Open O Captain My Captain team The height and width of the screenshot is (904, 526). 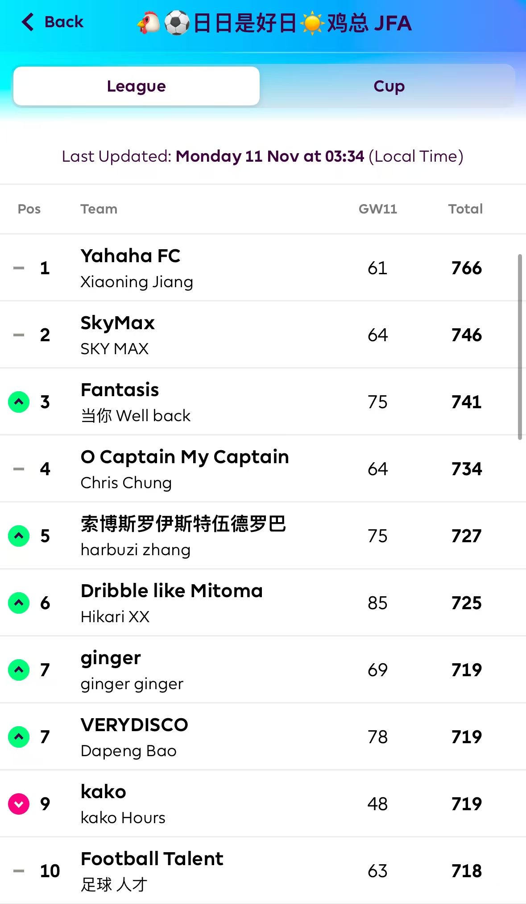click(x=185, y=457)
